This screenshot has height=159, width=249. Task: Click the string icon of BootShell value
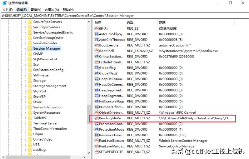(96, 51)
